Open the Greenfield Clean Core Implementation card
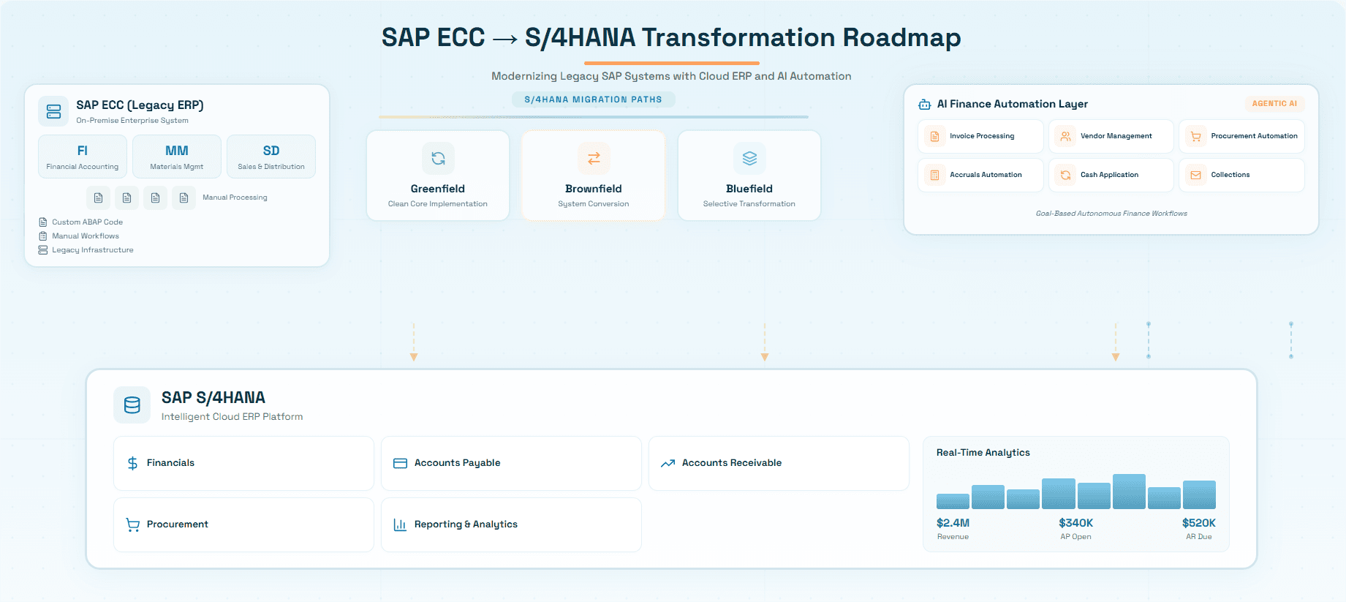Screen dimensions: 1346x602 coord(438,176)
